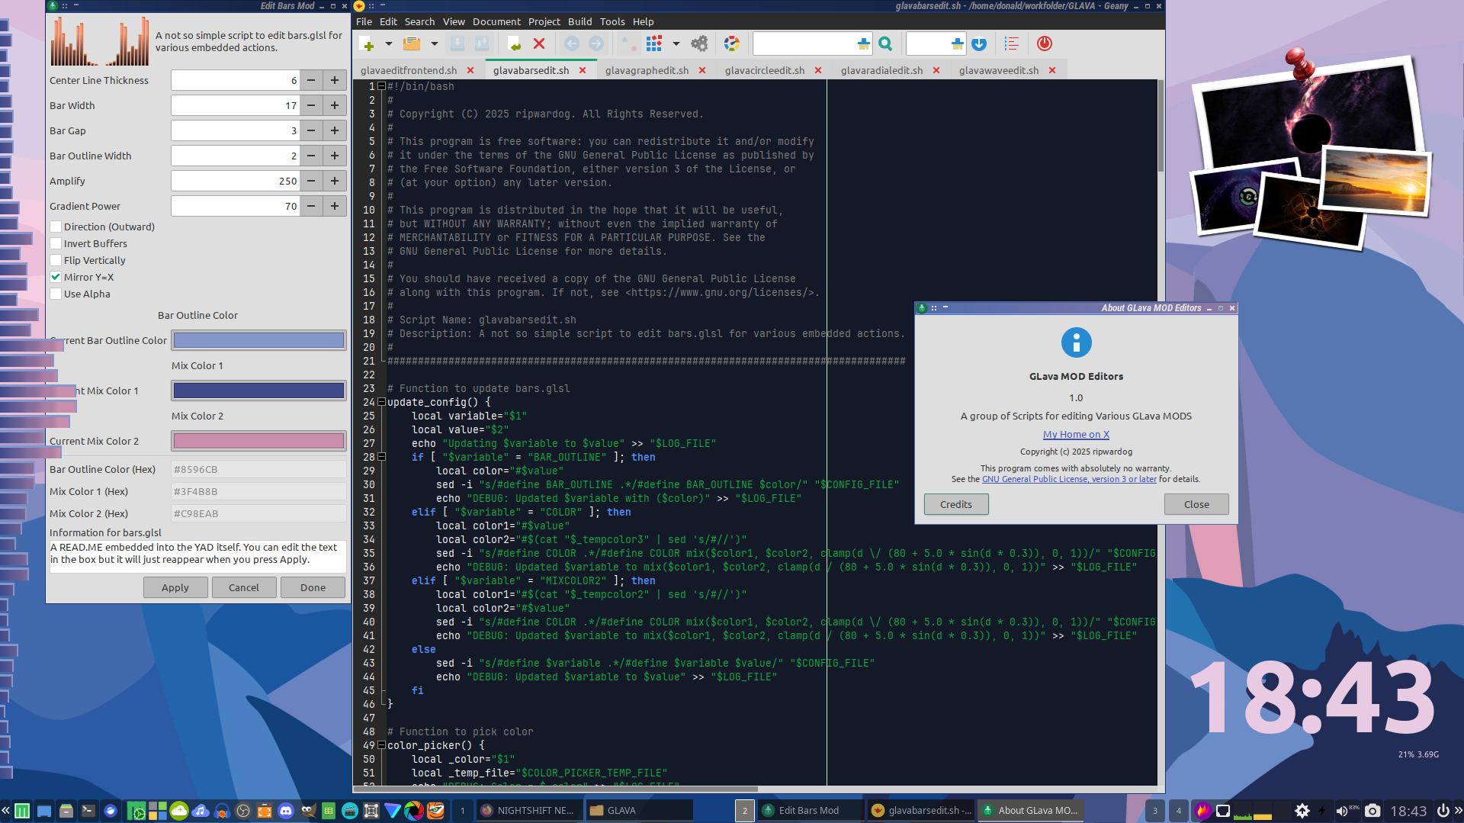
Task: Toggle the Use Alpha checkbox
Action: 56,294
